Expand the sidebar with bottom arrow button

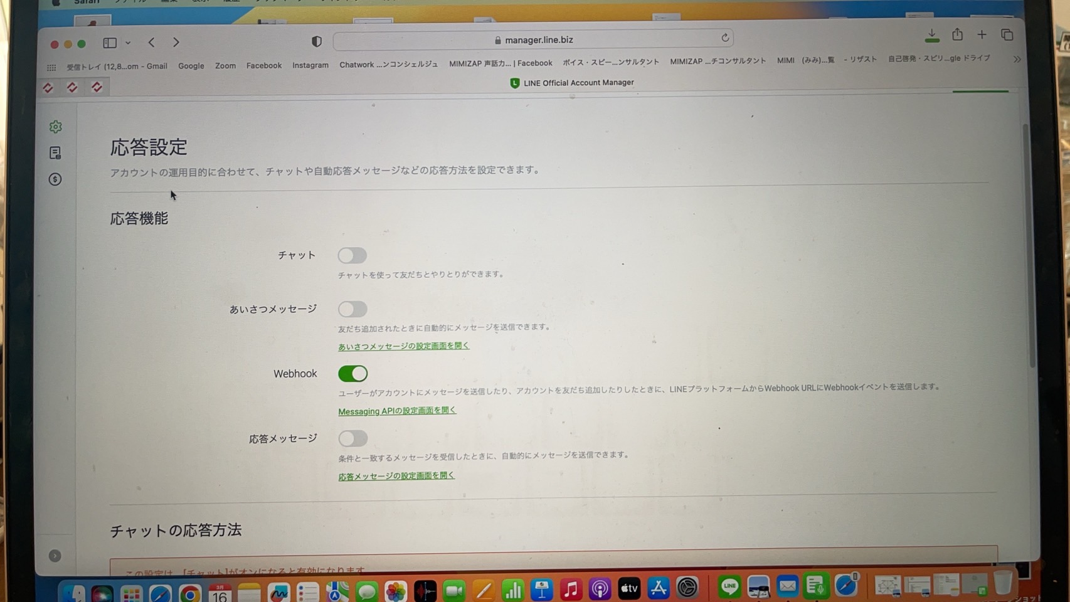point(55,556)
